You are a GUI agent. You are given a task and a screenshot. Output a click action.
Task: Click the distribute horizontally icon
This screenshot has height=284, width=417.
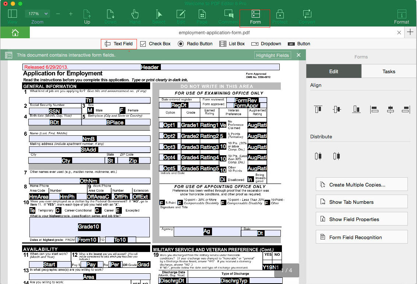coord(319,156)
